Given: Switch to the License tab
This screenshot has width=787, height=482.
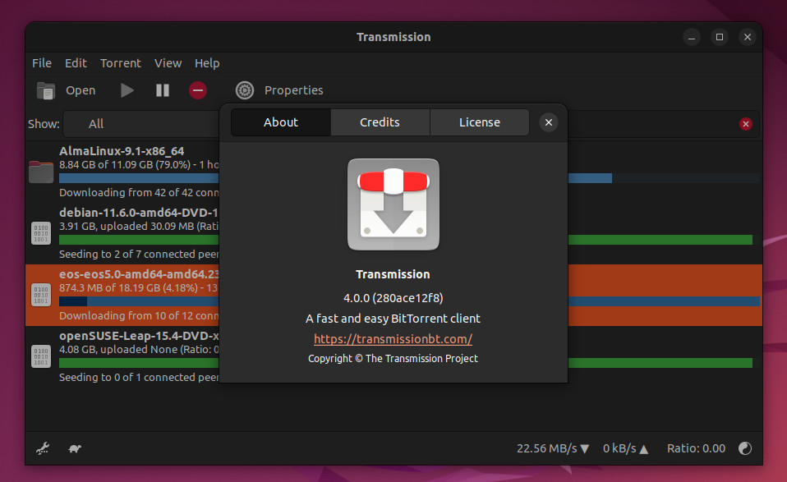Looking at the screenshot, I should [x=479, y=122].
